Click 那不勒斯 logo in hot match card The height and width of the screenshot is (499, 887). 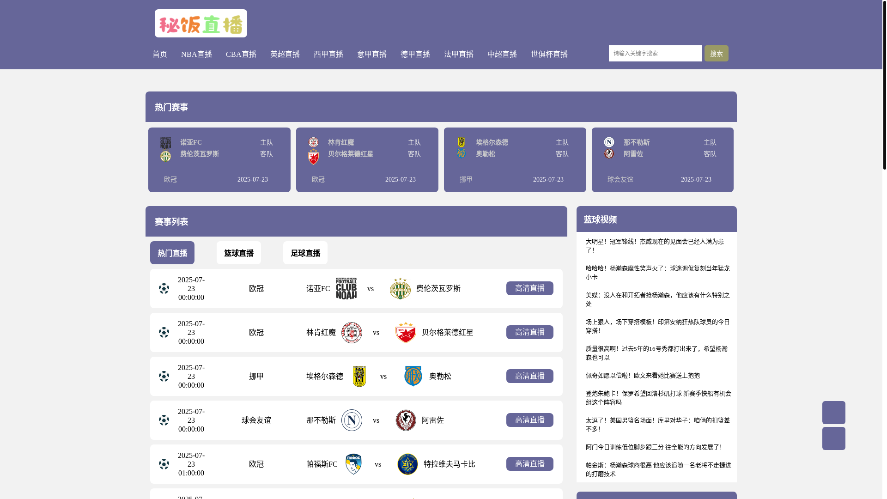609,142
